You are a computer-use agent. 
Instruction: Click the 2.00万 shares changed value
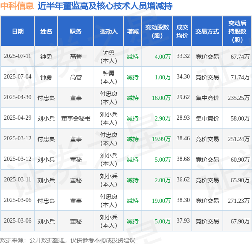pos(163,180)
